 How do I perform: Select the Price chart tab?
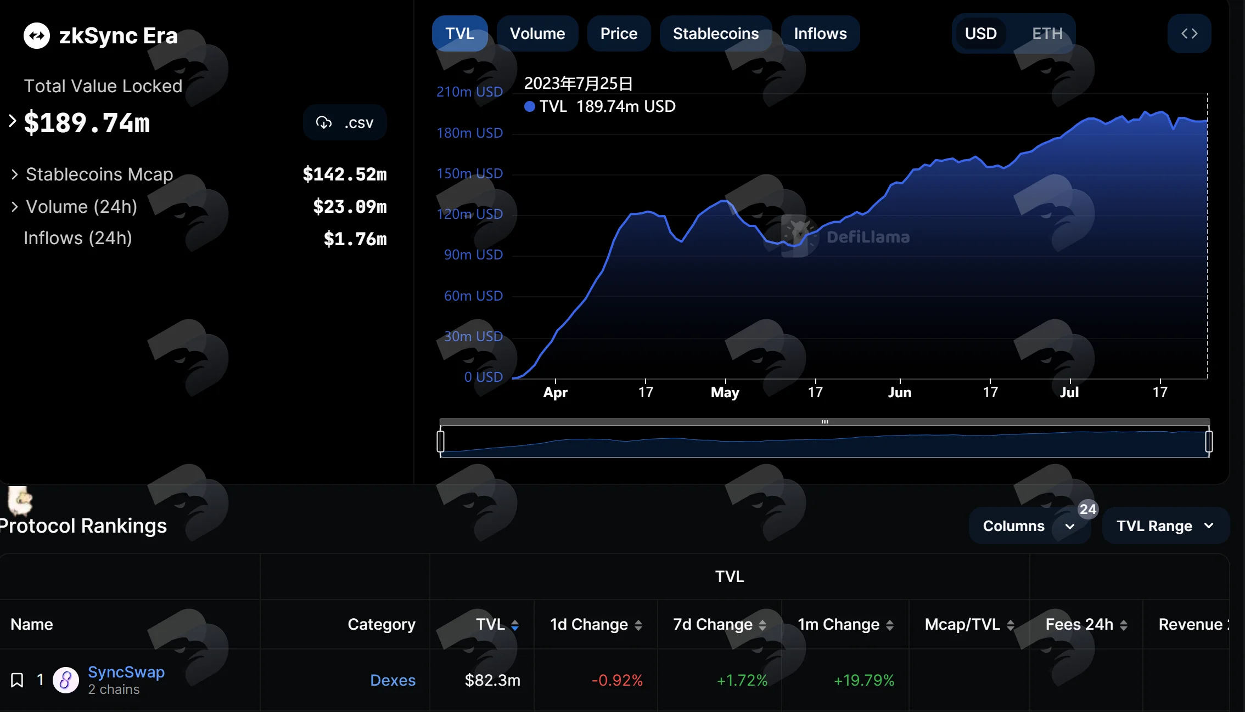coord(619,33)
